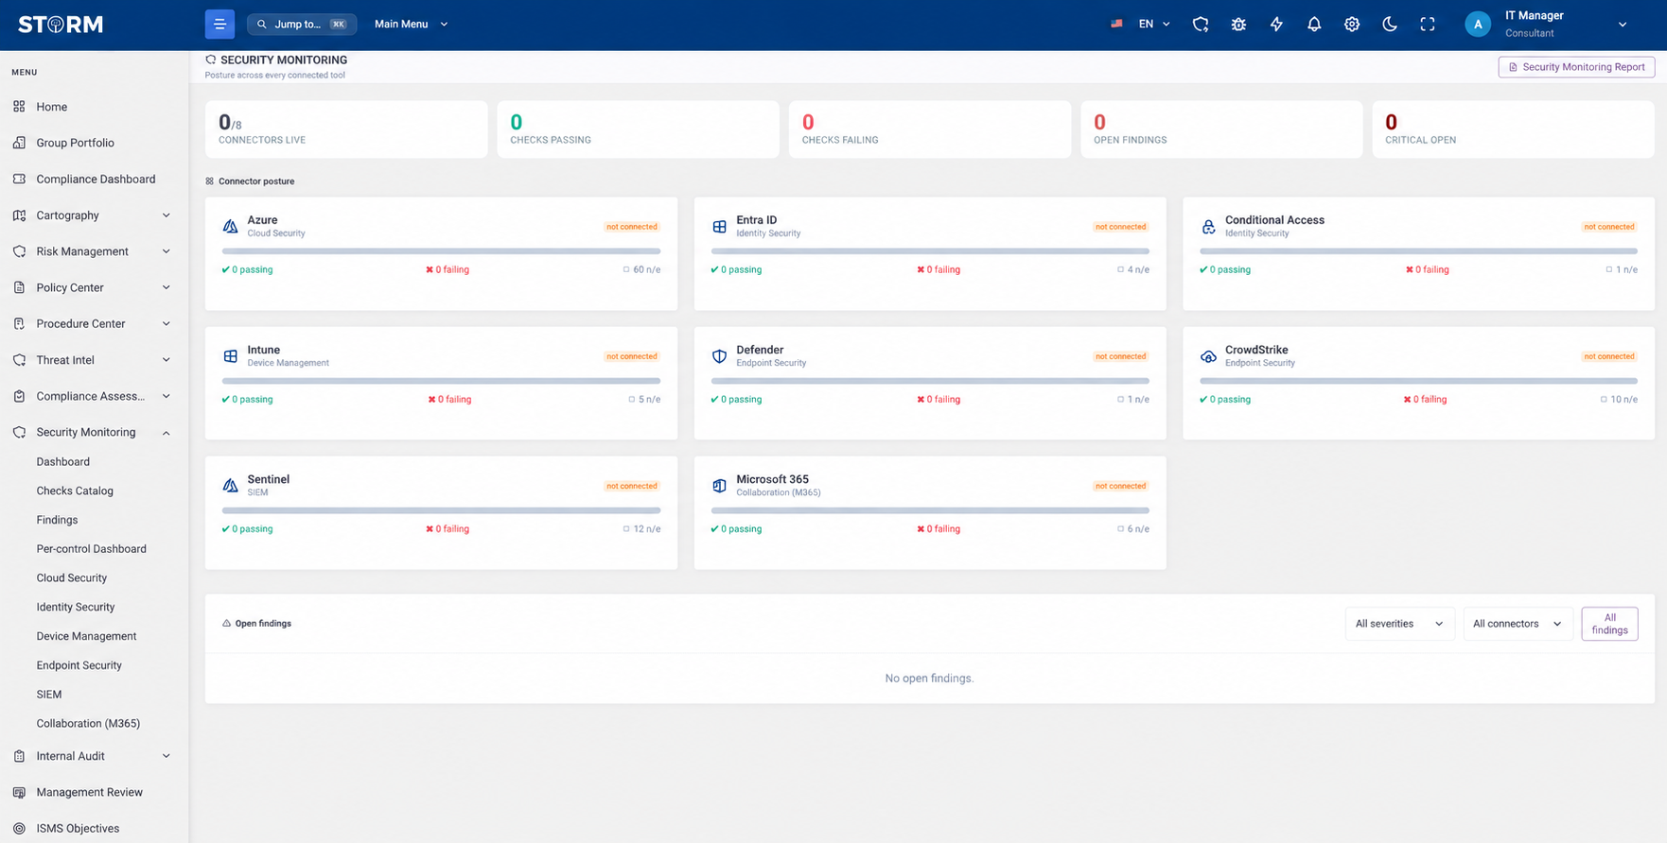Open the settings gear icon

pos(1352,25)
